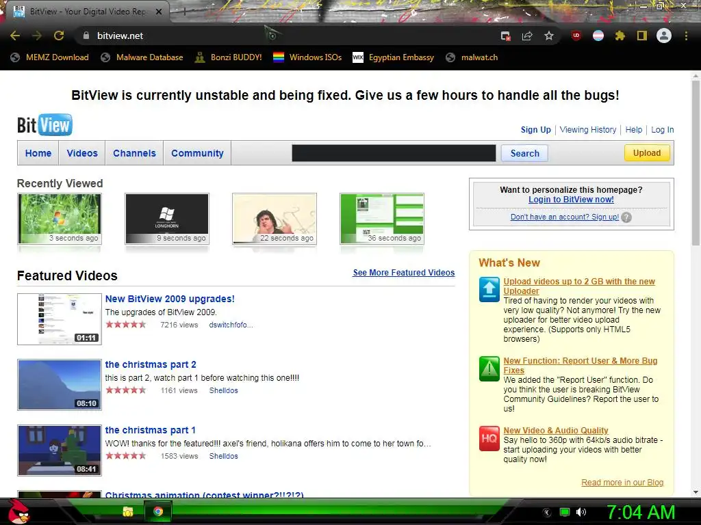The width and height of the screenshot is (701, 525).
Task: Open New Function: Report User & More Bug Fixes
Action: pos(581,366)
